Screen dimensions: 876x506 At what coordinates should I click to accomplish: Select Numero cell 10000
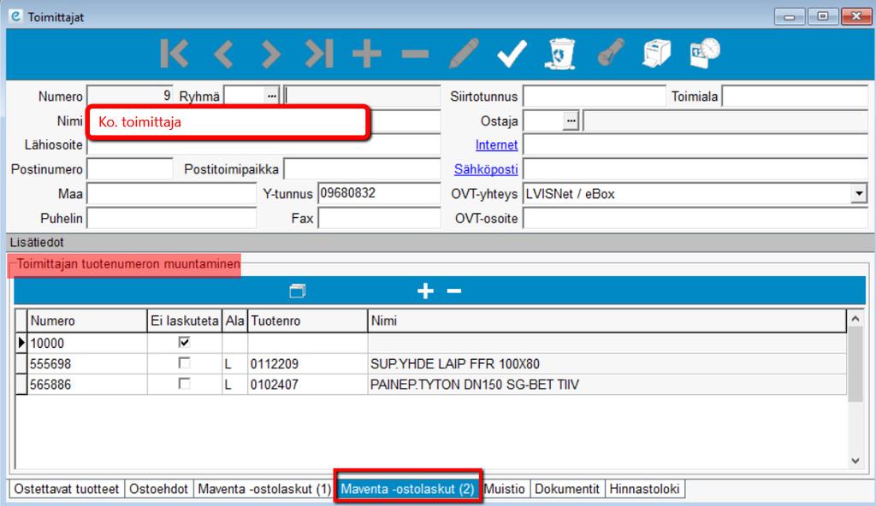[86, 343]
